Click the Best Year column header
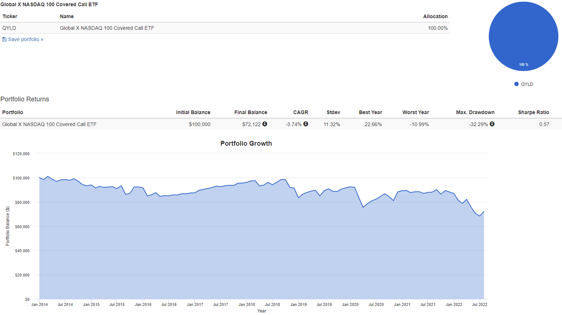 tap(370, 112)
